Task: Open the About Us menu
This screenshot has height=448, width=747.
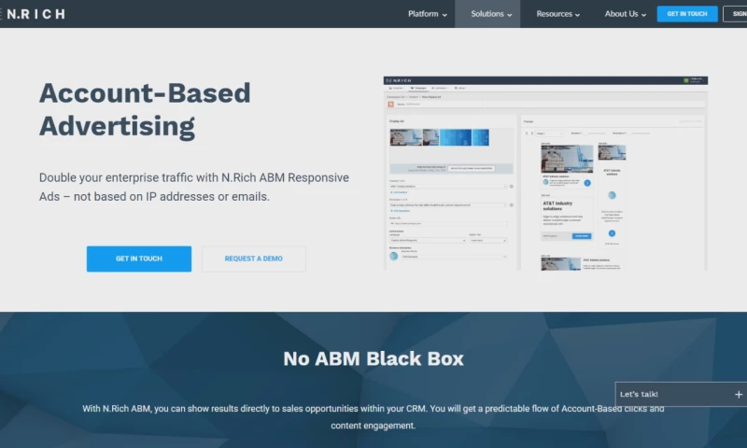Action: coord(625,14)
